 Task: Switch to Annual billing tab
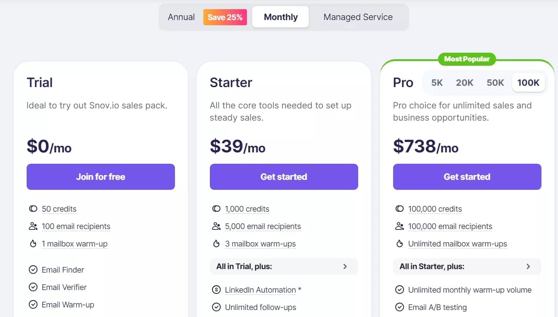point(181,17)
